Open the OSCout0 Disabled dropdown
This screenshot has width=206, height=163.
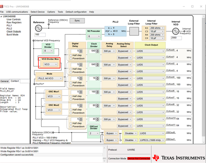click(x=131, y=133)
